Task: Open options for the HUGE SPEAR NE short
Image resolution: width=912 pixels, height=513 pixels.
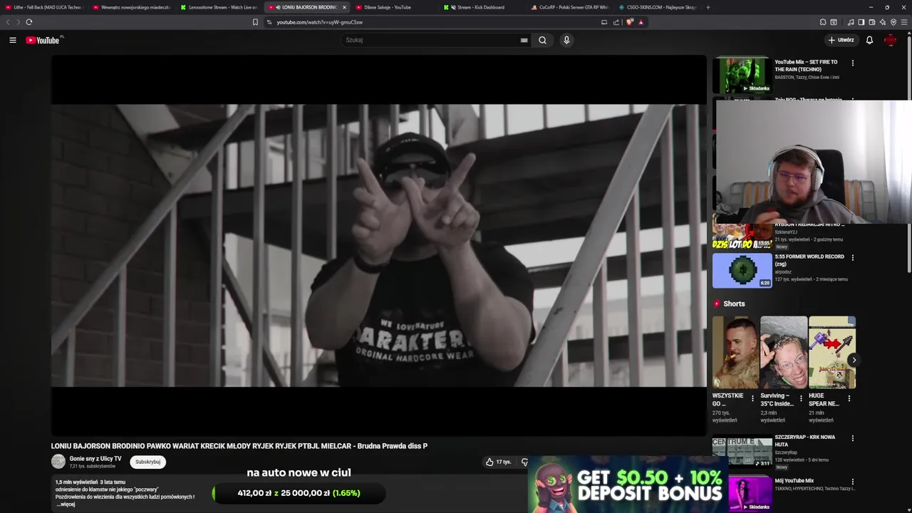Action: point(849,398)
